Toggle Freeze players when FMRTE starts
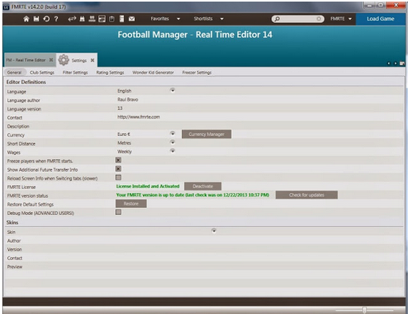The image size is (408, 314). click(x=119, y=160)
